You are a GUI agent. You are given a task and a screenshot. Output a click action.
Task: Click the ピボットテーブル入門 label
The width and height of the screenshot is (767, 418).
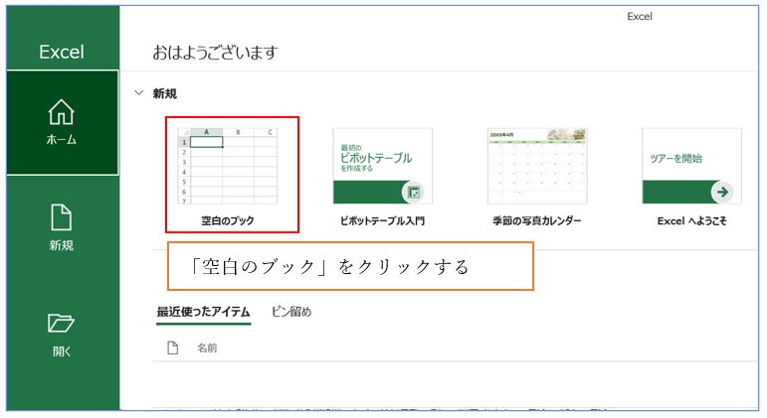pos(382,220)
